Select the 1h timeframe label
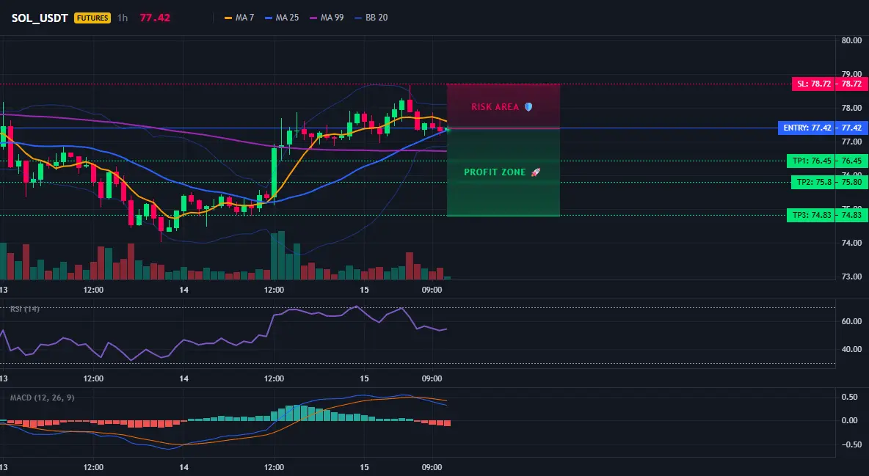The width and height of the screenshot is (869, 476). pos(123,18)
